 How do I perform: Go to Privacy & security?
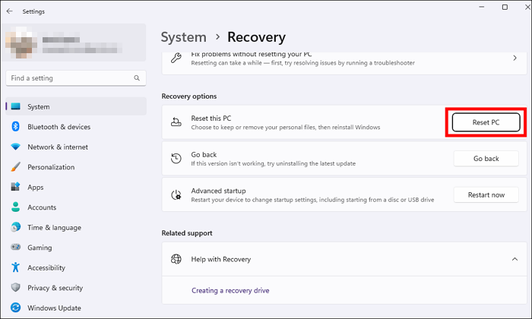coord(76,287)
